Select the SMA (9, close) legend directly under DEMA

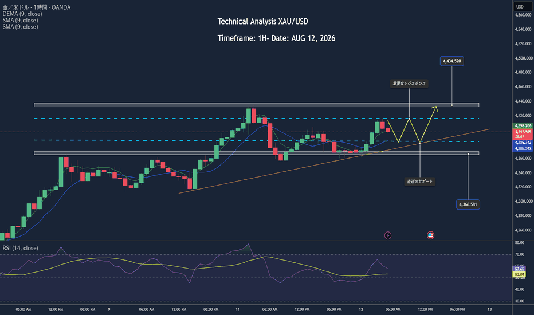20,21
